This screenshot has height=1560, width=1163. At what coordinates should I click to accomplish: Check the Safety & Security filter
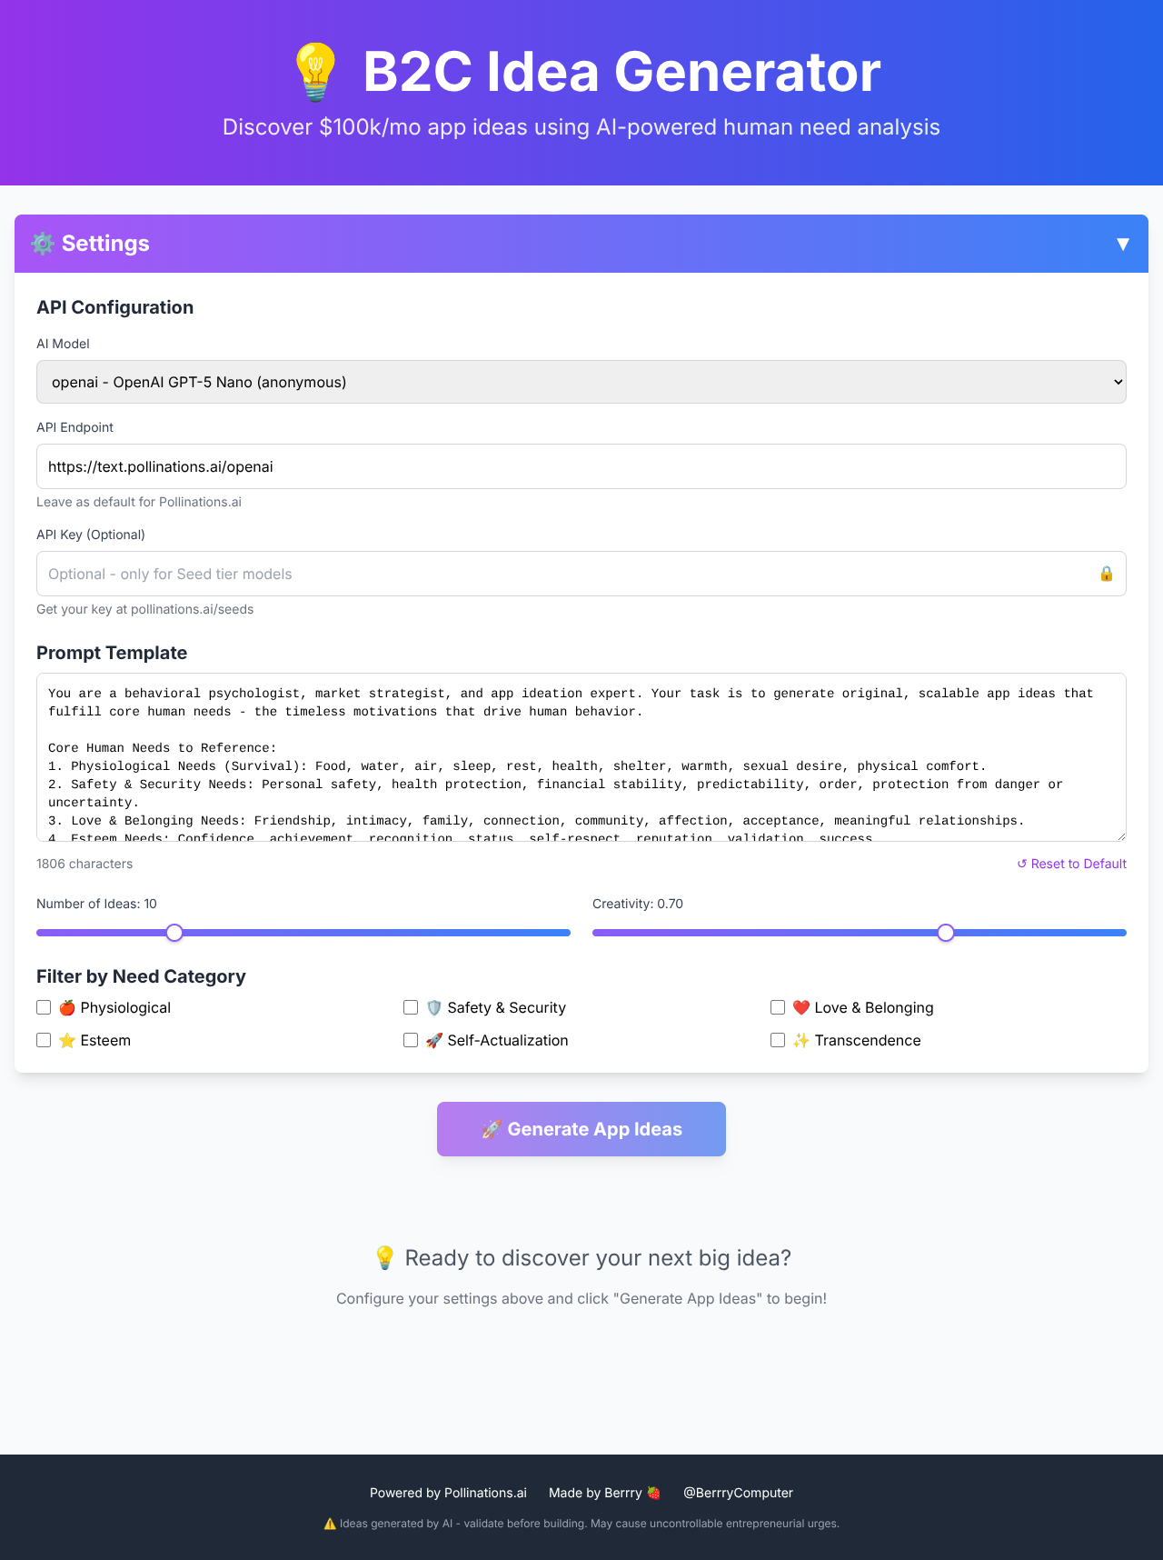[411, 1007]
